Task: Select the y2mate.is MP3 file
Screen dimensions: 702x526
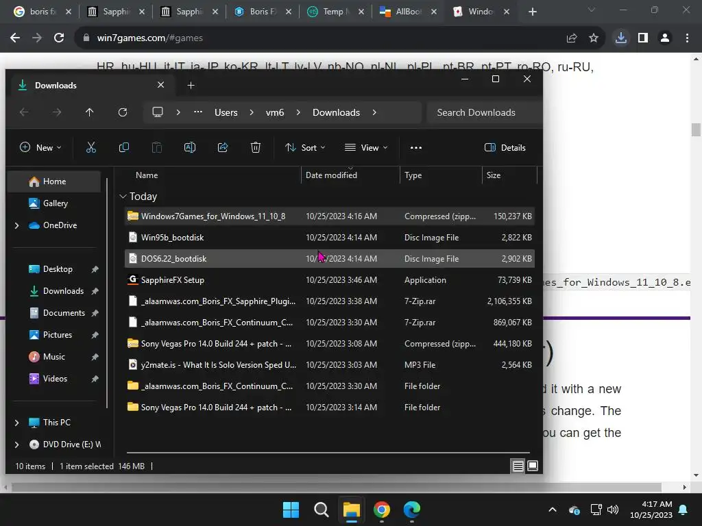Action: pos(330,365)
